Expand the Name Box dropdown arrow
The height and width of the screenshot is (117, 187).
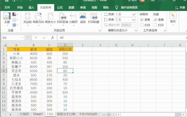(x=22, y=38)
